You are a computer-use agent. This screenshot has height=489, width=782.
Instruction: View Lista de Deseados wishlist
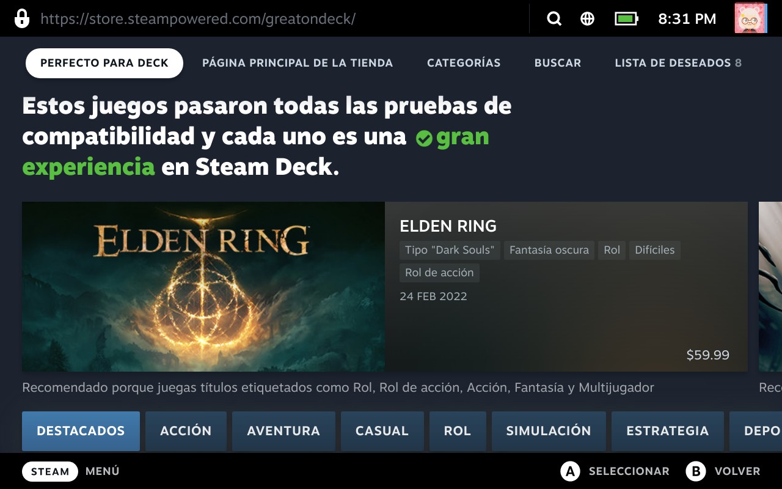[678, 63]
